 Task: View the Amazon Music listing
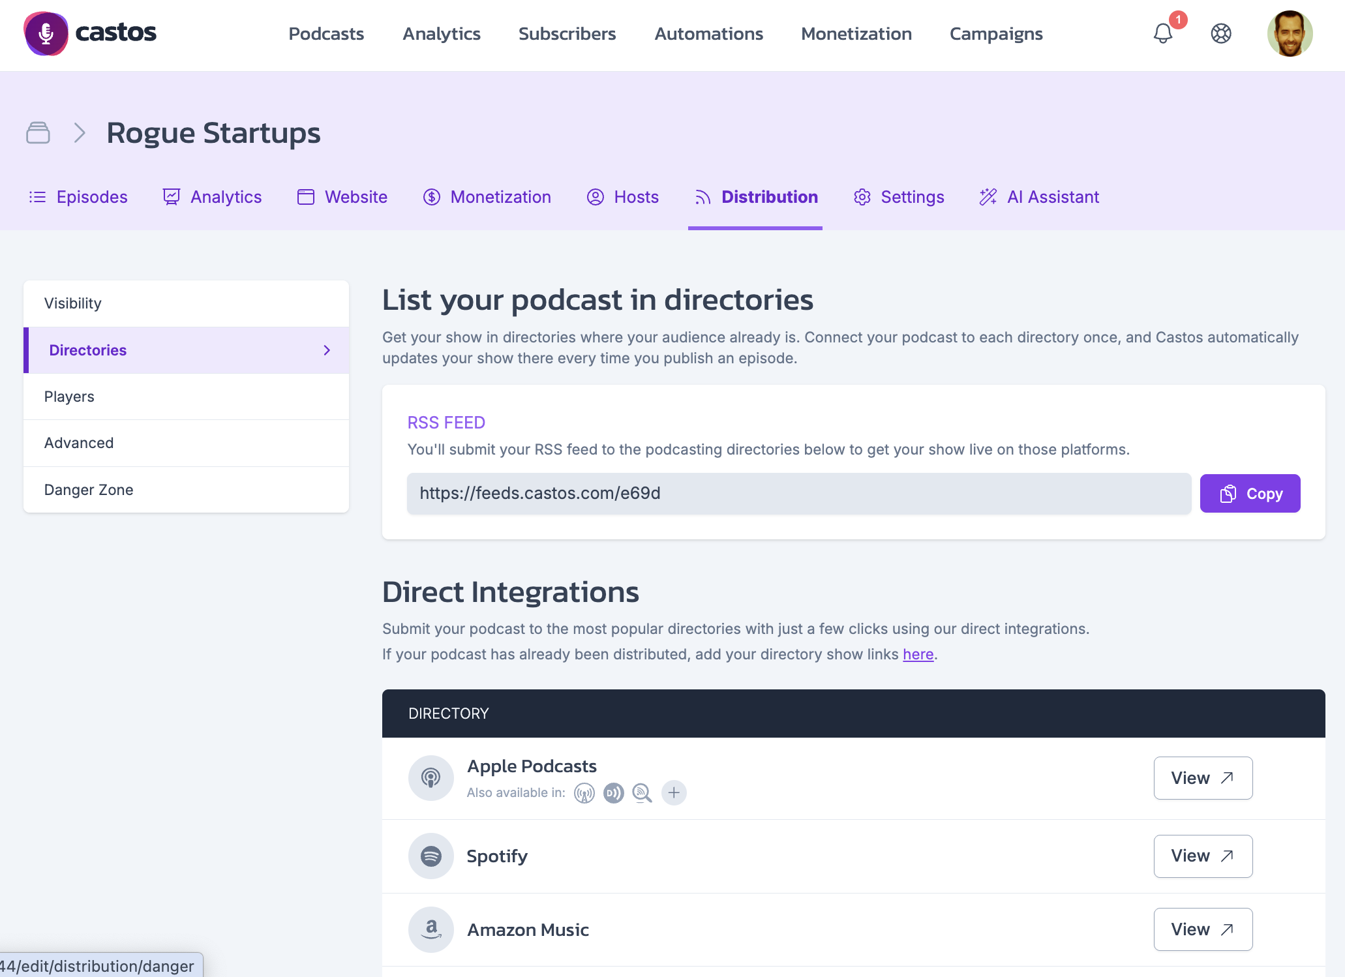[x=1203, y=929]
